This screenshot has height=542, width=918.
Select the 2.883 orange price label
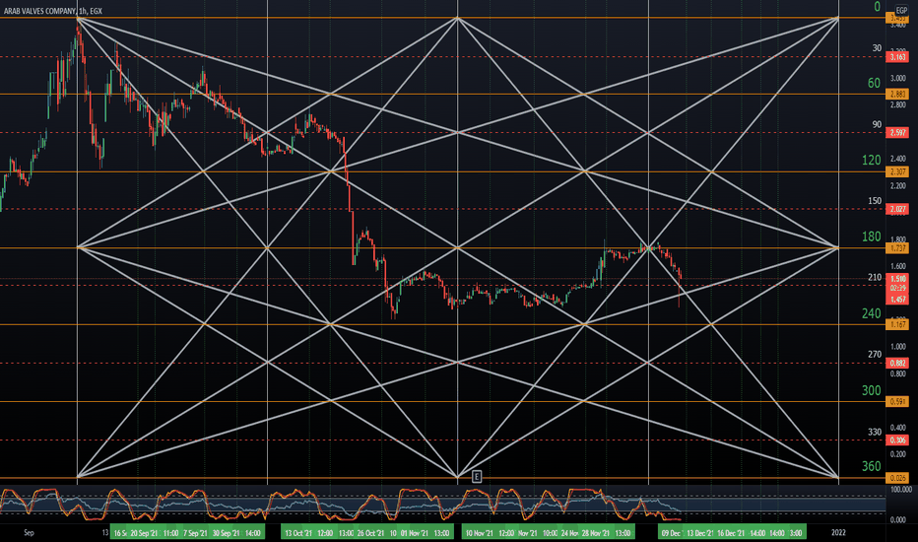pos(897,95)
